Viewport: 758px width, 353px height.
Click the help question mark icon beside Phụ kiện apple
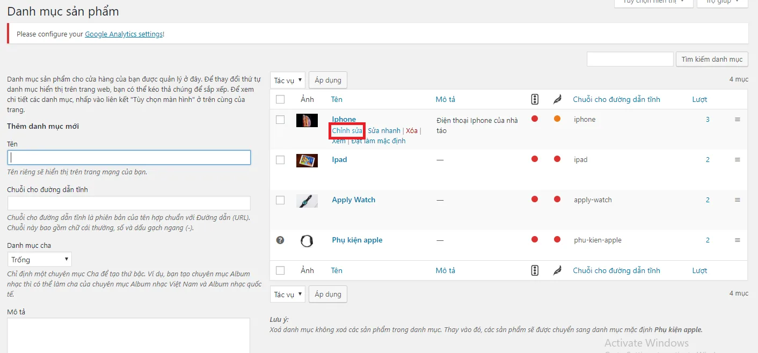click(280, 240)
